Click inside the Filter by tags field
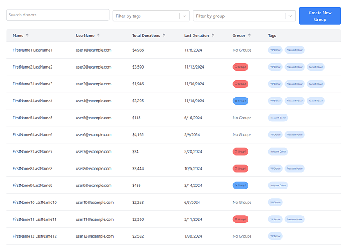 [146, 16]
